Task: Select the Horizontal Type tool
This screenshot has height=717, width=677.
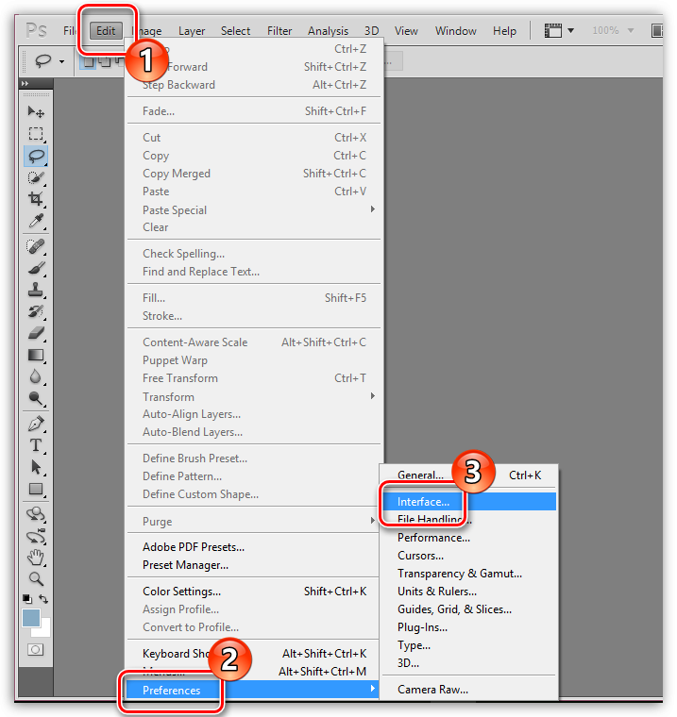Action: tap(36, 446)
